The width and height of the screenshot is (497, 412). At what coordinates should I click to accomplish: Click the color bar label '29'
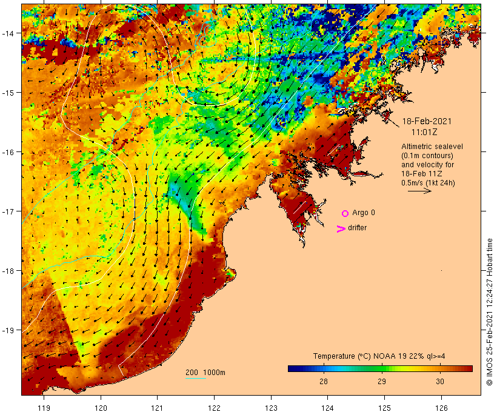click(382, 381)
